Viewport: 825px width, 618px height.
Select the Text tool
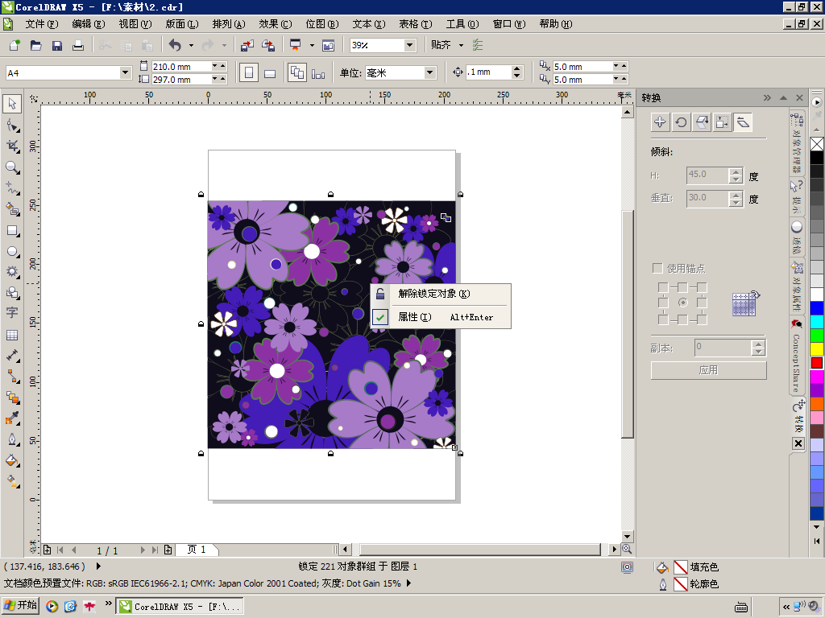point(12,313)
